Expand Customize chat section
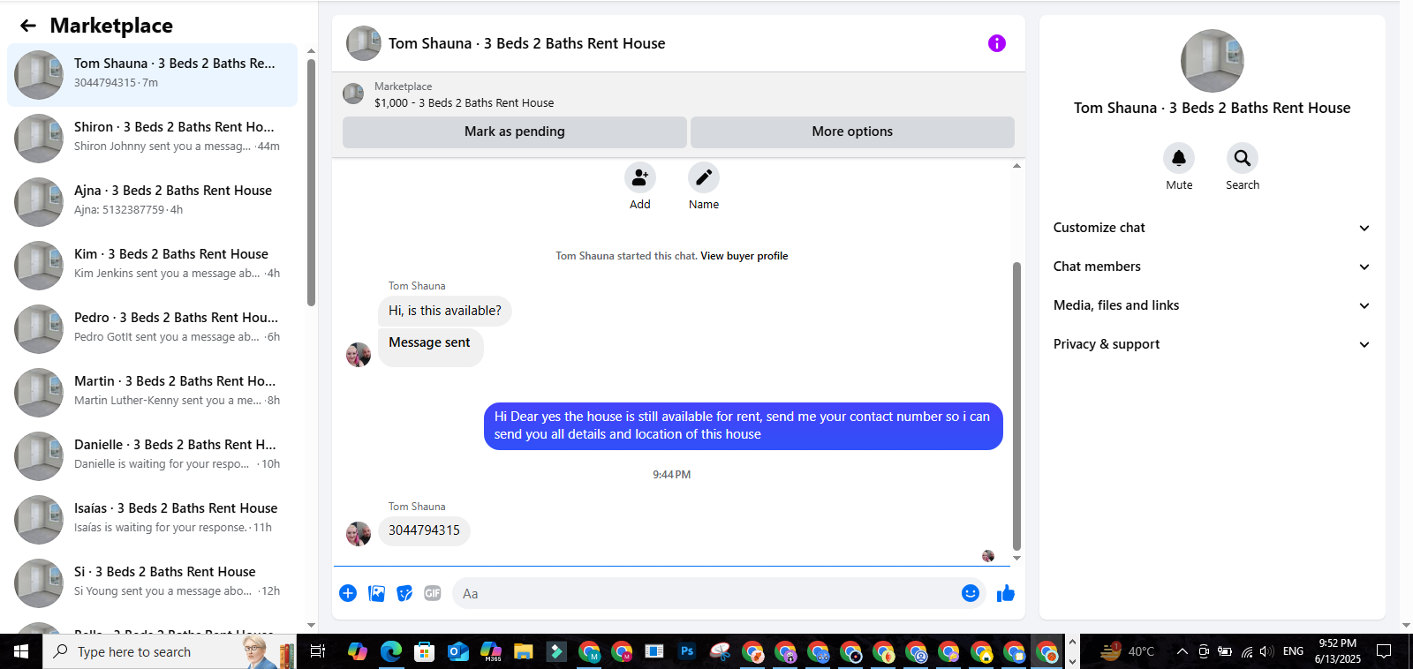 [x=1212, y=228]
